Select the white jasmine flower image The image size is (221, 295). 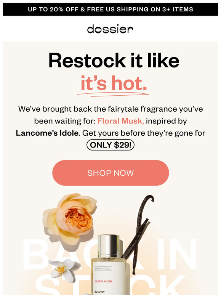62,270
